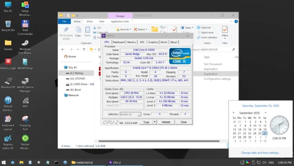Click the Validate button
This screenshot has width=294, height=166.
166,122
